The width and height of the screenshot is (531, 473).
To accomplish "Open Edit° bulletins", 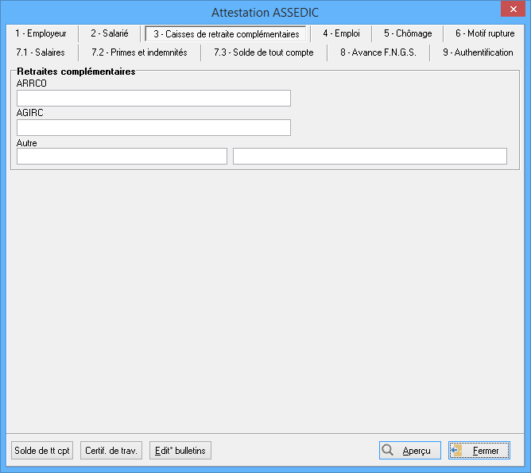I will (x=180, y=450).
